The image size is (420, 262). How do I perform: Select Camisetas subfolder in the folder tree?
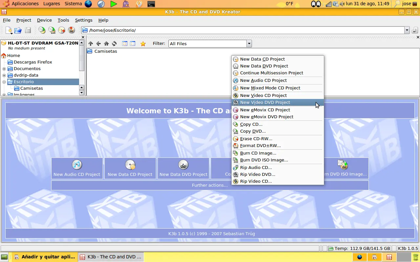31,88
